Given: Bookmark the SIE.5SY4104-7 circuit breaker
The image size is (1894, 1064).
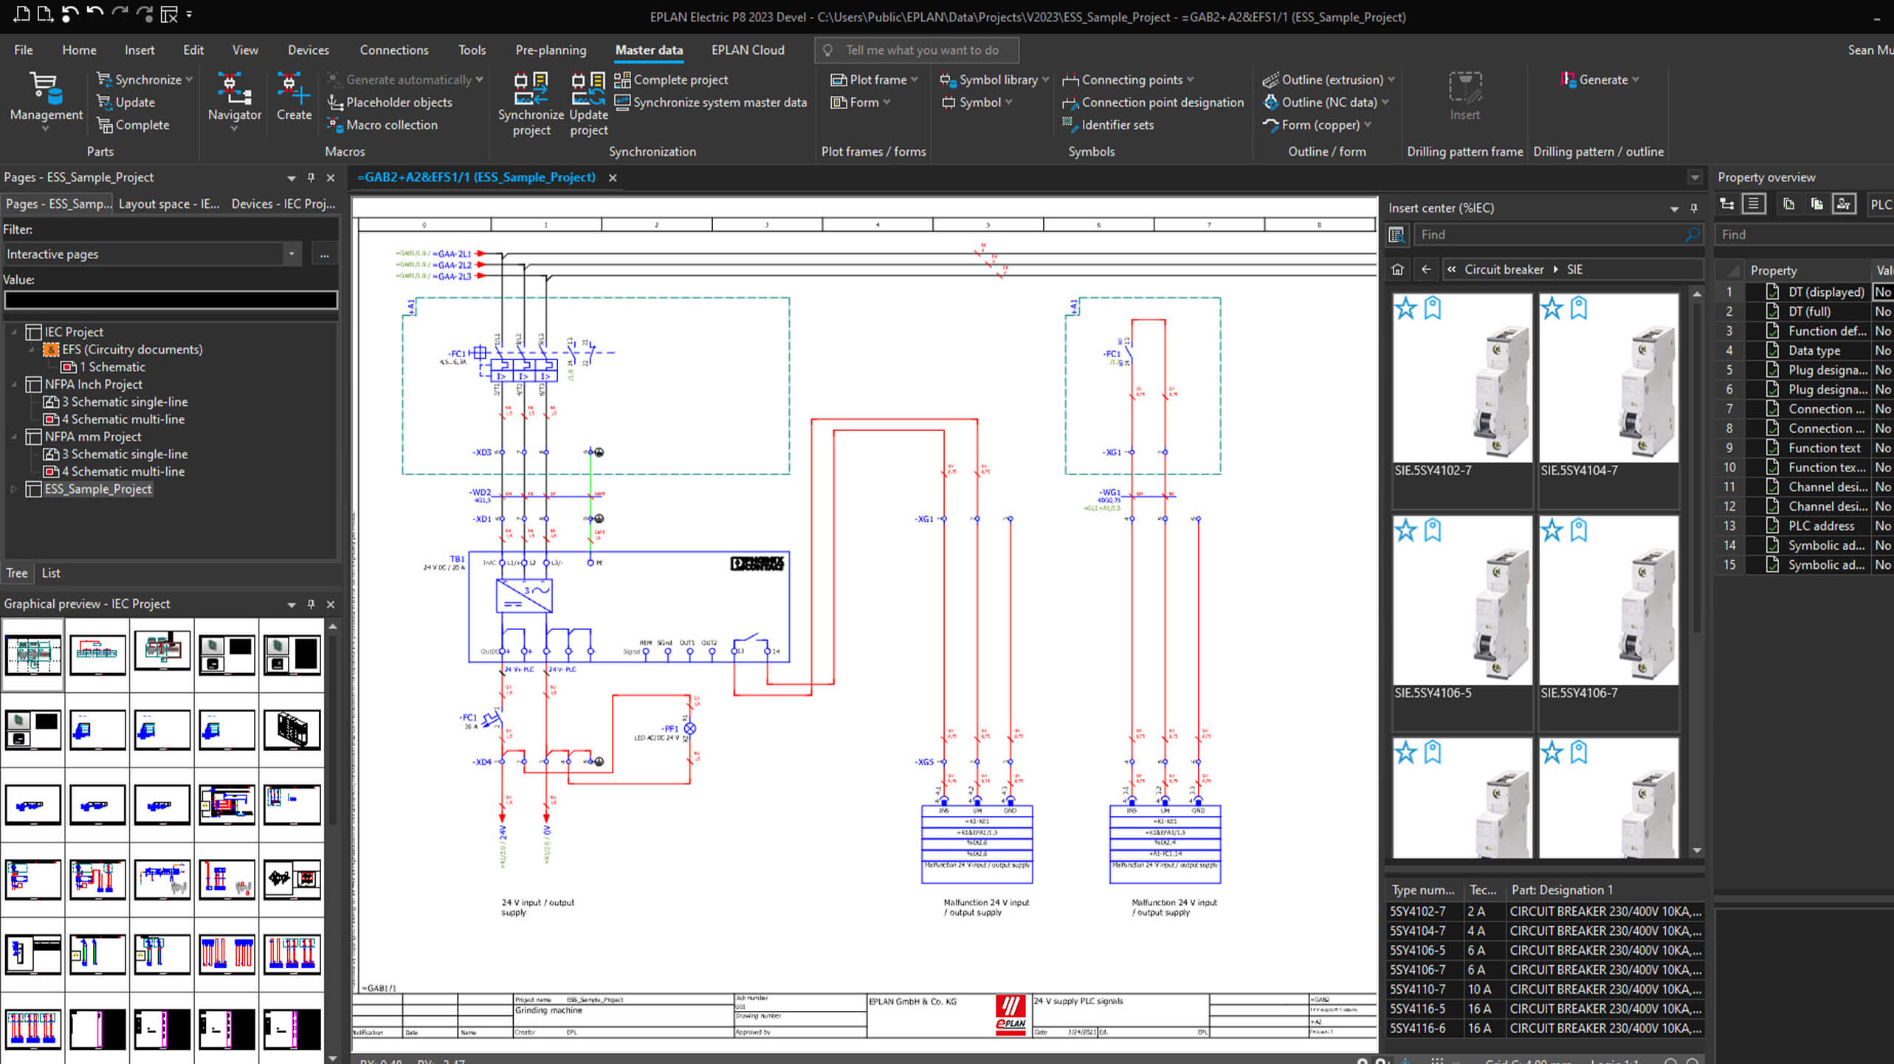Looking at the screenshot, I should (1579, 308).
